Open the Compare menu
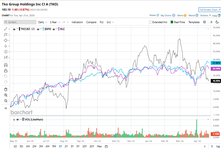The image size is (221, 149). coord(91,22)
